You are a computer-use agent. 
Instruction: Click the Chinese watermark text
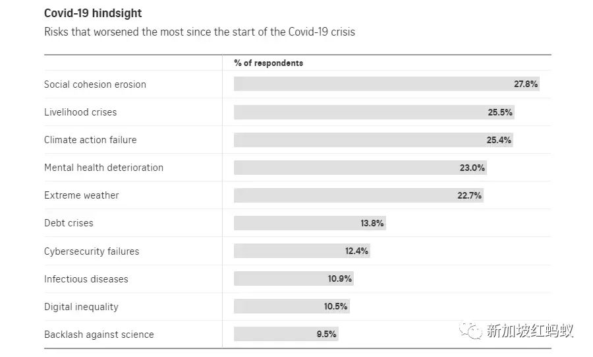point(529,330)
